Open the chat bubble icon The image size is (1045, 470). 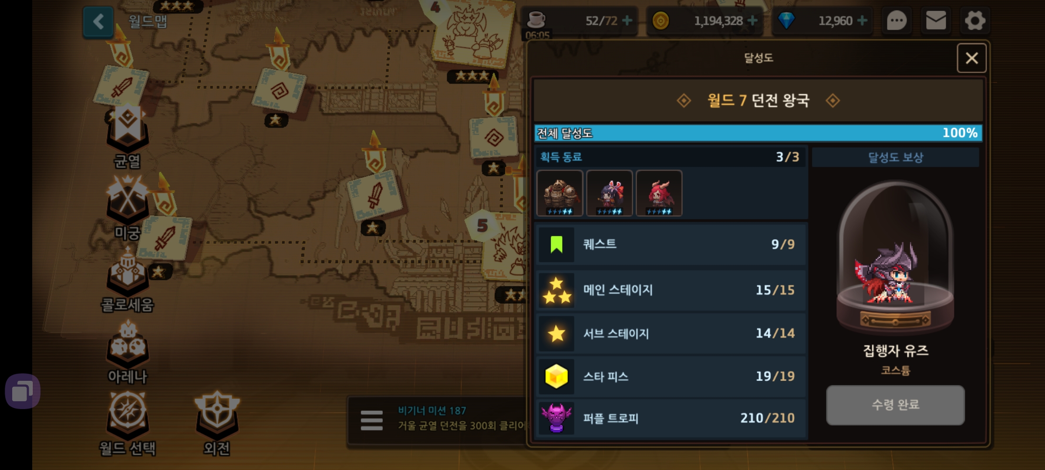[897, 20]
